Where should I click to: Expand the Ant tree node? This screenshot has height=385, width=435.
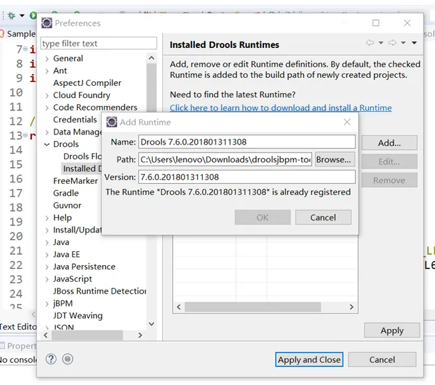[x=47, y=71]
